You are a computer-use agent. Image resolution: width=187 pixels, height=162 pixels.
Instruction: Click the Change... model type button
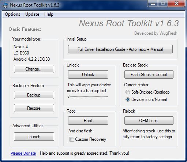[x=34, y=69]
